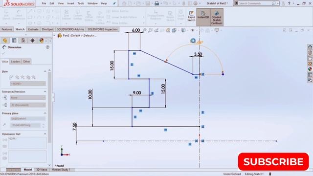
Task: Click the Print icon in the title toolbar
Action: 156,3
